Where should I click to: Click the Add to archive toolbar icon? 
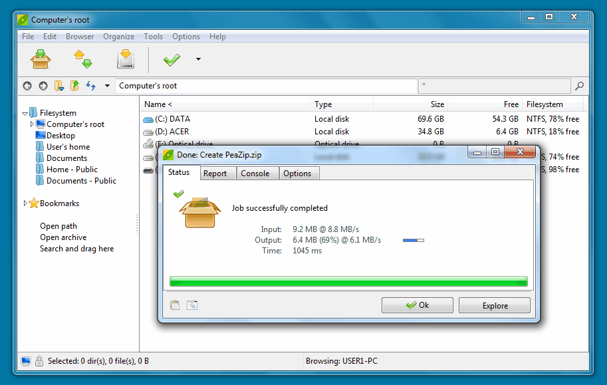(41, 60)
